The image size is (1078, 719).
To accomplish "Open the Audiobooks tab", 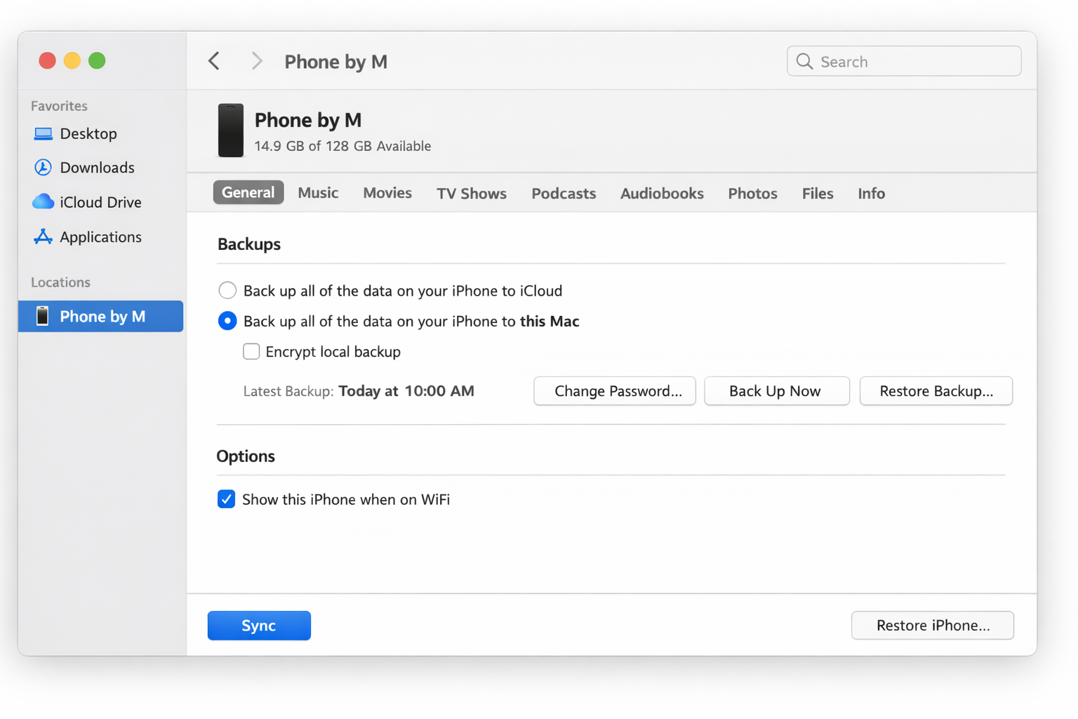I will click(x=662, y=193).
